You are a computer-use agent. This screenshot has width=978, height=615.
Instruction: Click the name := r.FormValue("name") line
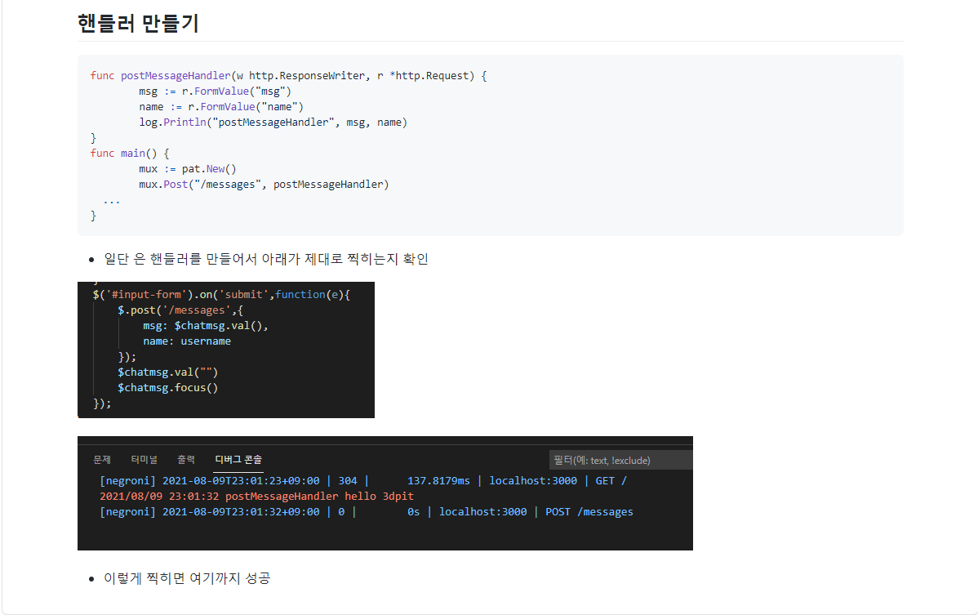click(x=221, y=107)
